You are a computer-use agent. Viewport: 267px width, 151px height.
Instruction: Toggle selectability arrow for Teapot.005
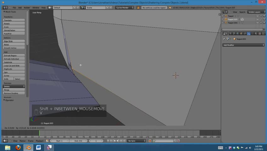pos(261,20)
